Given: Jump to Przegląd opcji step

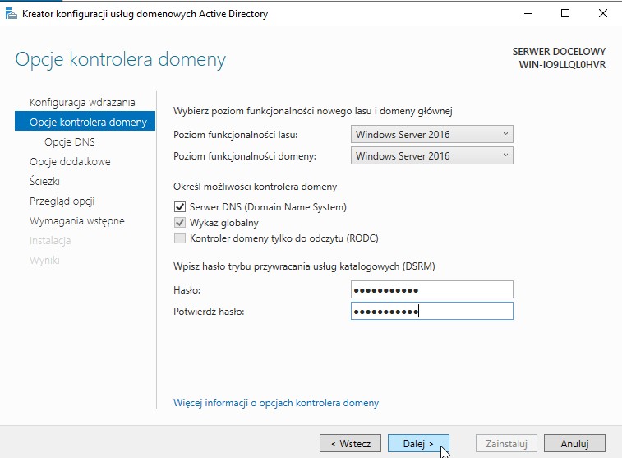Looking at the screenshot, I should point(62,201).
